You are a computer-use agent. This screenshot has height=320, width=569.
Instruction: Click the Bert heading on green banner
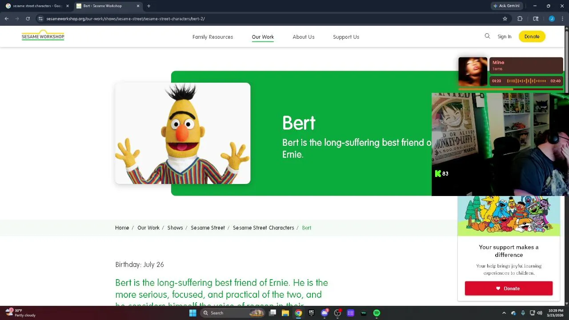299,123
